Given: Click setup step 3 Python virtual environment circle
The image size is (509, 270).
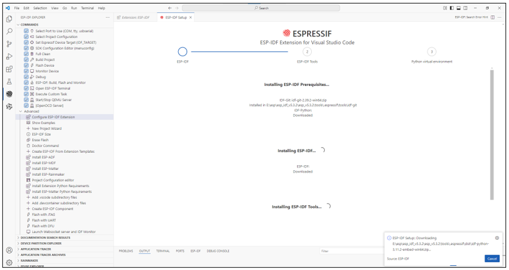Looking at the screenshot, I should pyautogui.click(x=431, y=52).
